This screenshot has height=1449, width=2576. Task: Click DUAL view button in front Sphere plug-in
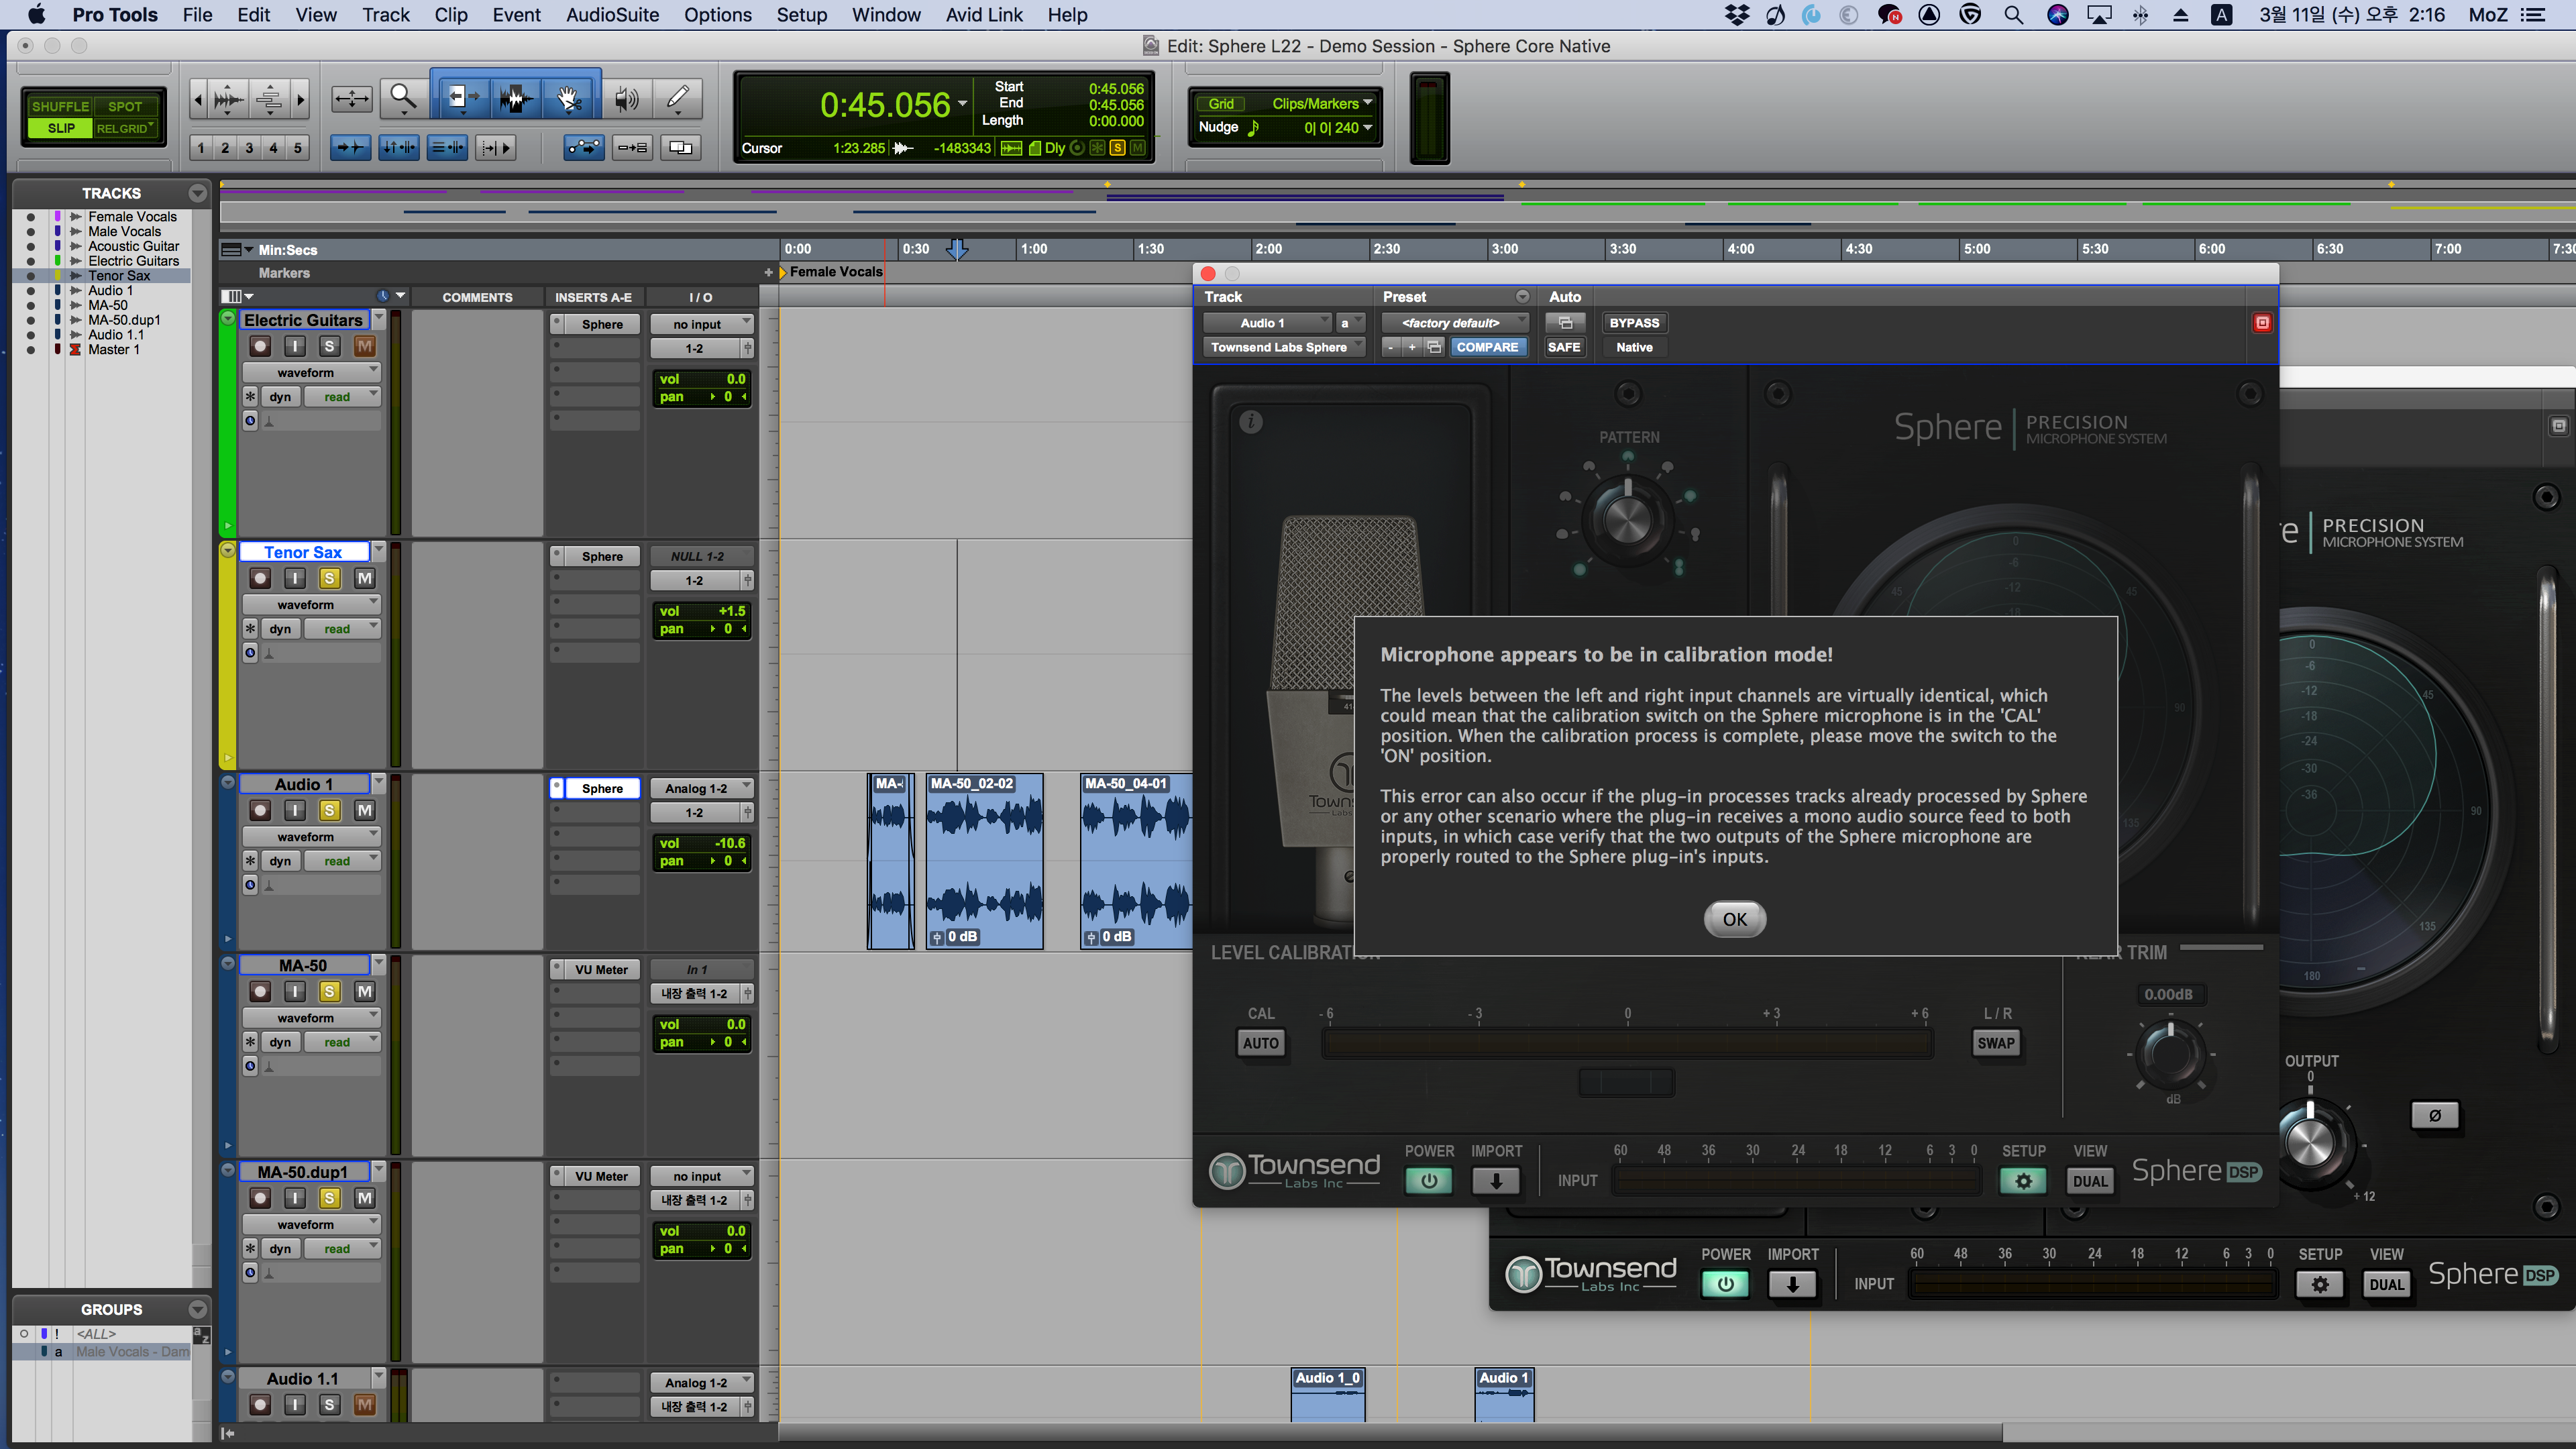coord(2090,1181)
